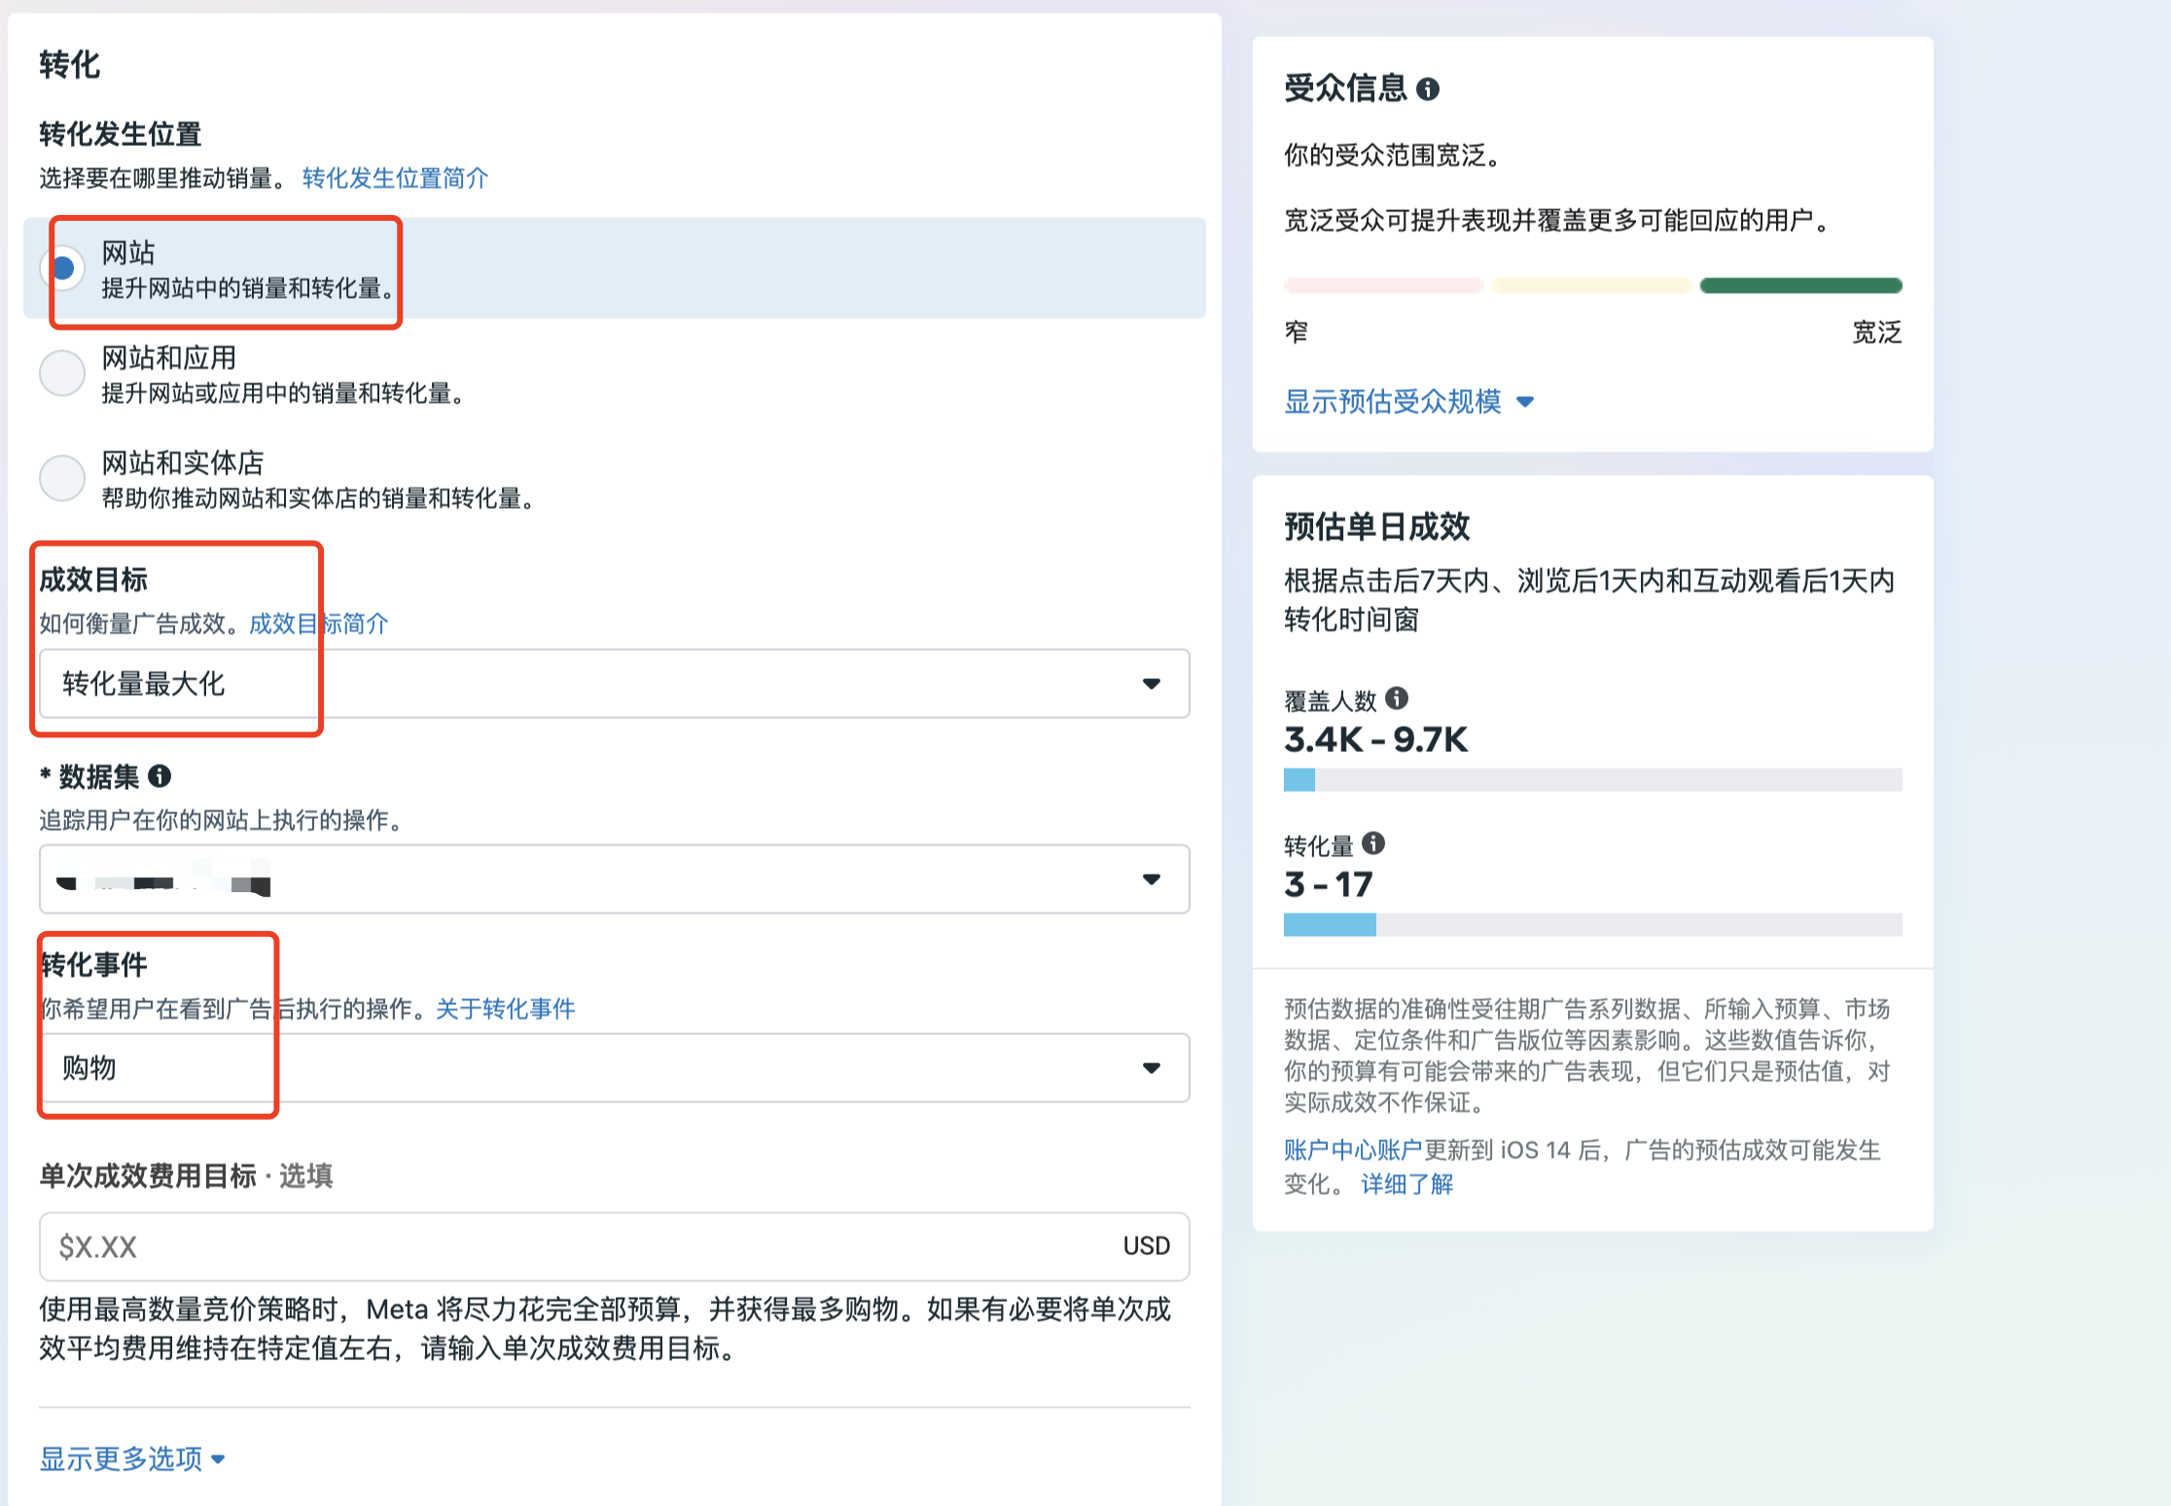2171x1506 pixels.
Task: Click the 账户中心账户 link
Action: click(1350, 1151)
